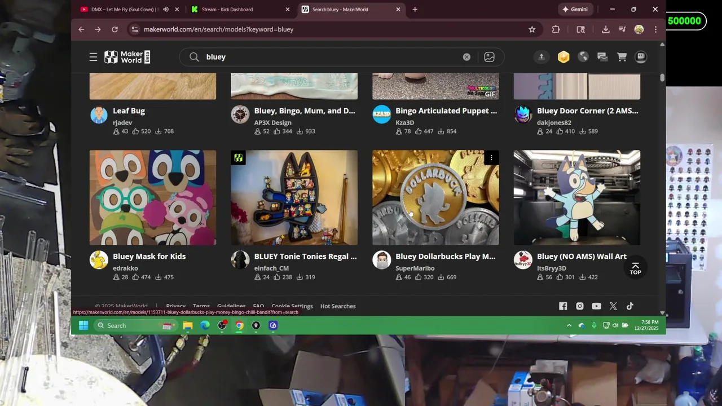Reload the MakerWorld page
Image resolution: width=722 pixels, height=406 pixels.
point(115,29)
